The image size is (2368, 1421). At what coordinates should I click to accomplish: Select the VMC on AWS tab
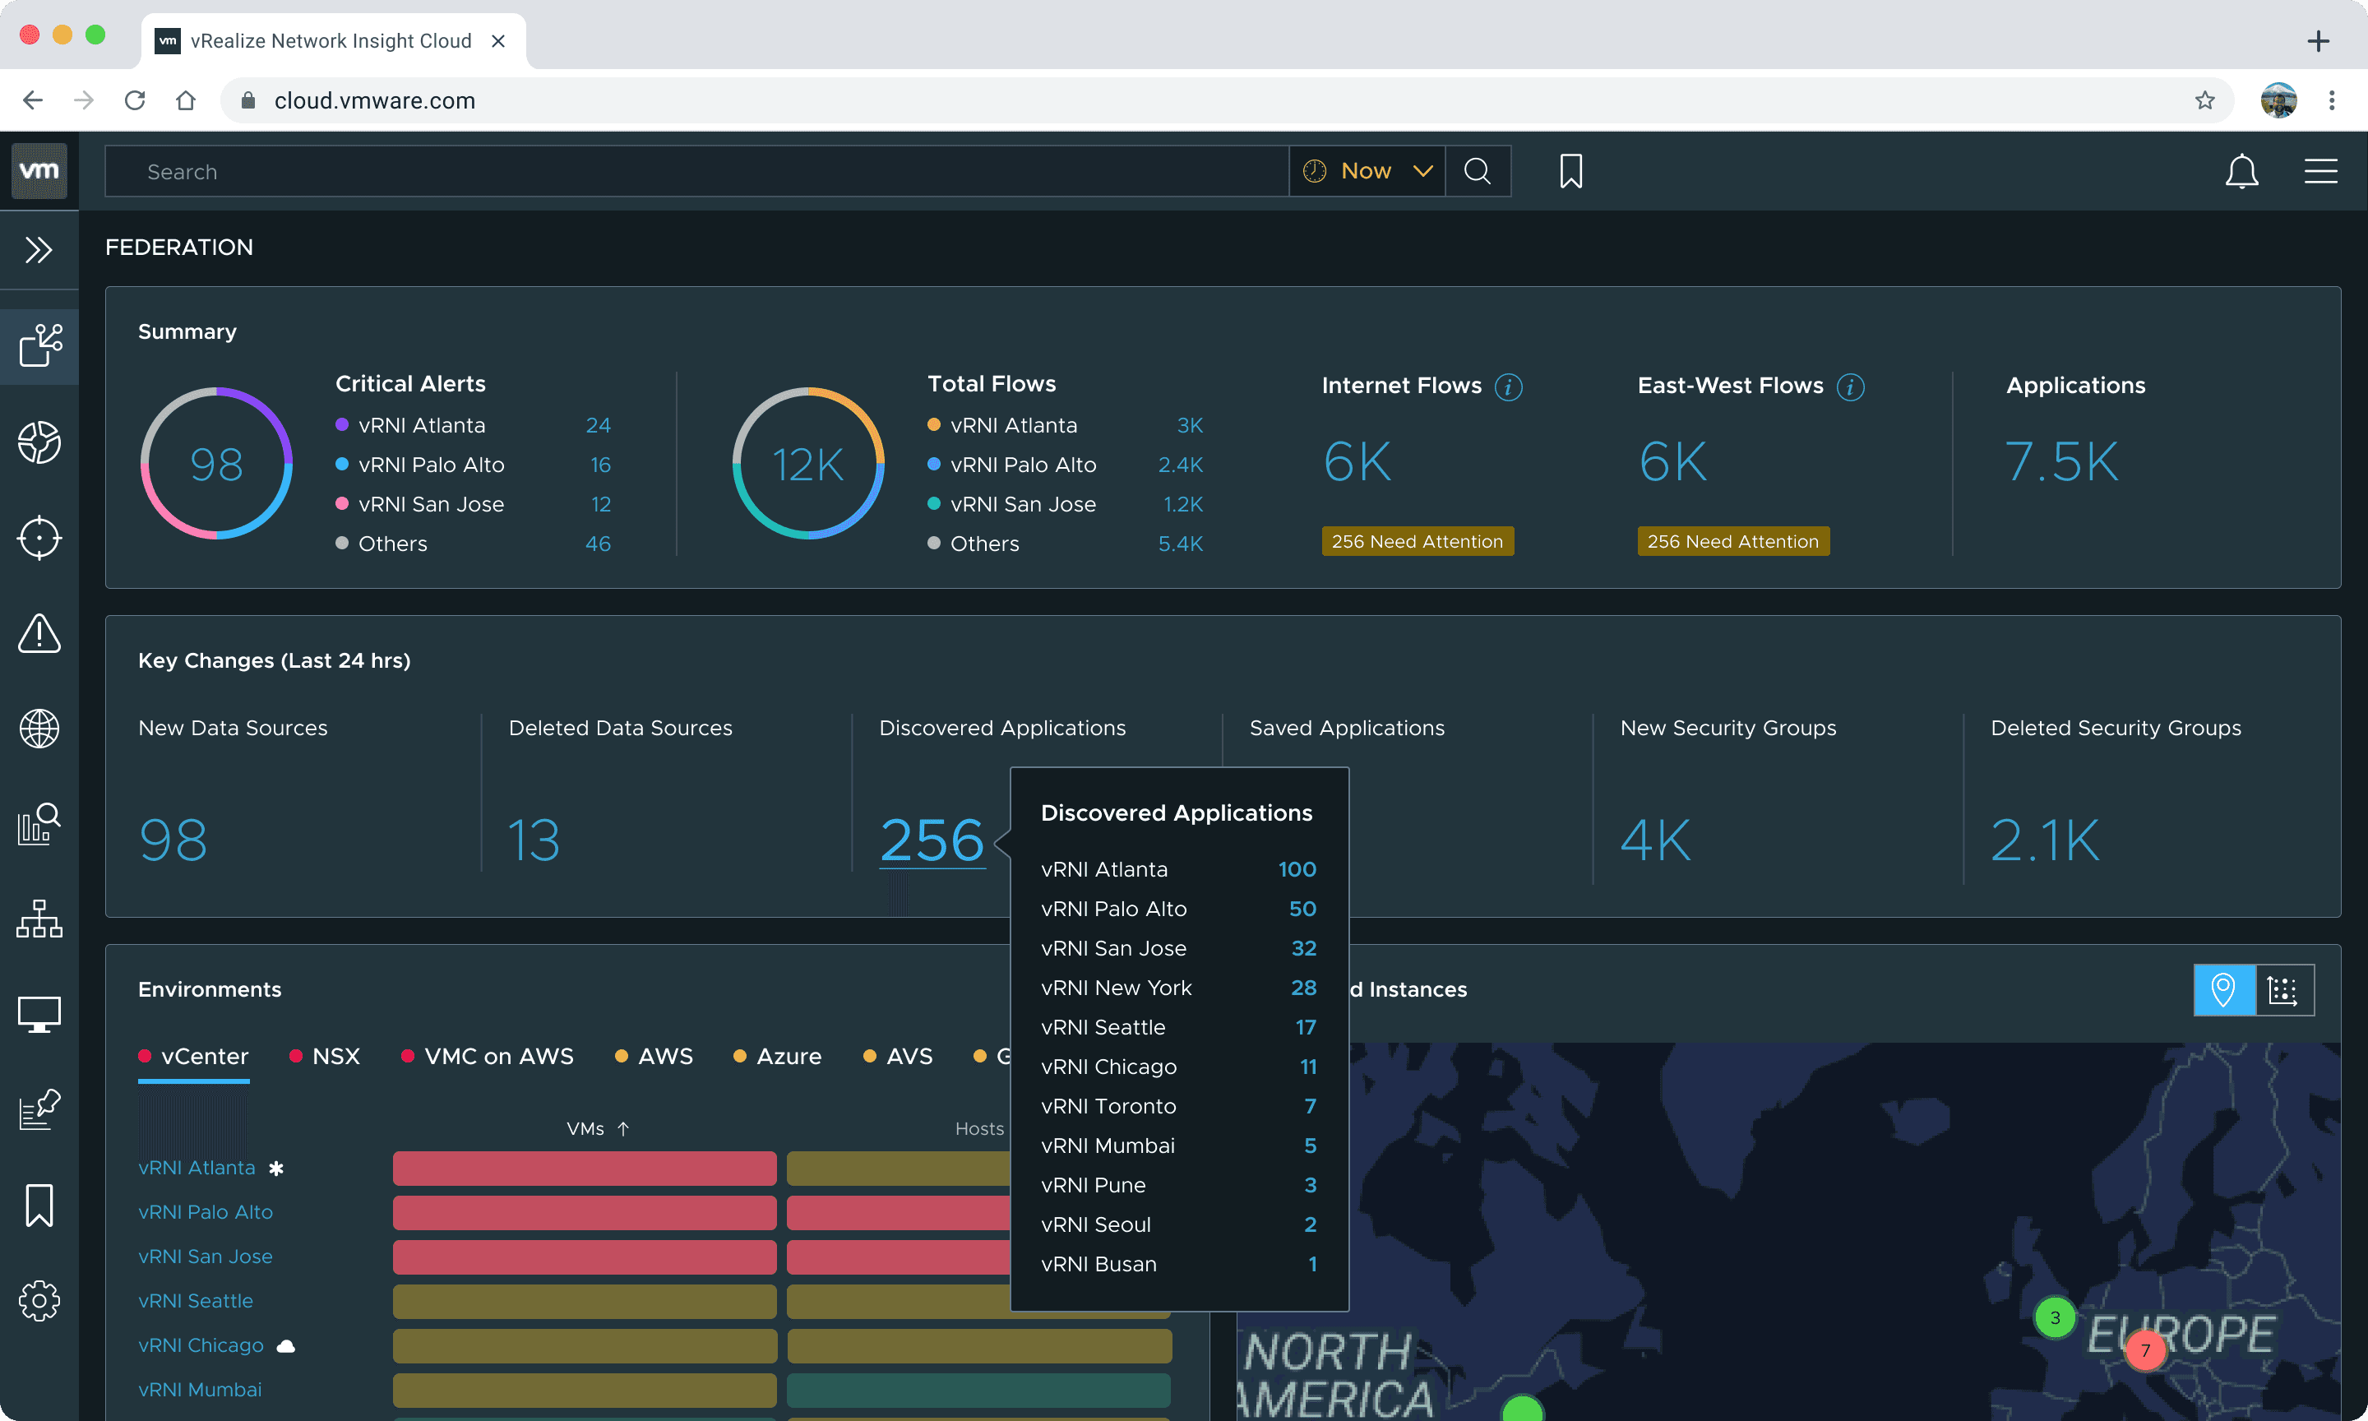pos(488,1056)
